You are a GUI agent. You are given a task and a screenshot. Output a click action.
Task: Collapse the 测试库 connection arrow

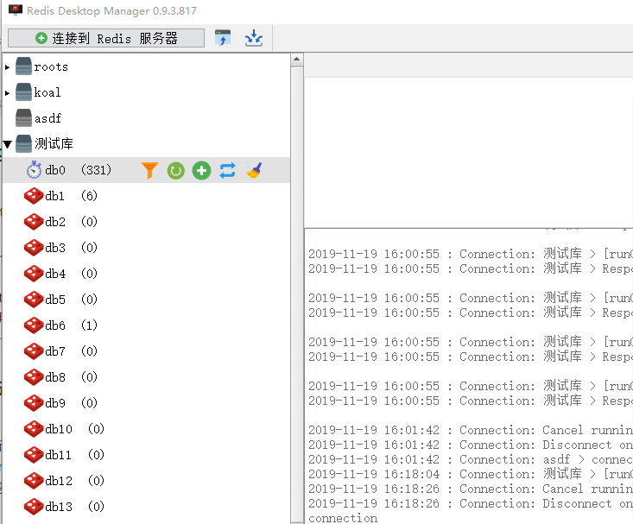point(7,144)
